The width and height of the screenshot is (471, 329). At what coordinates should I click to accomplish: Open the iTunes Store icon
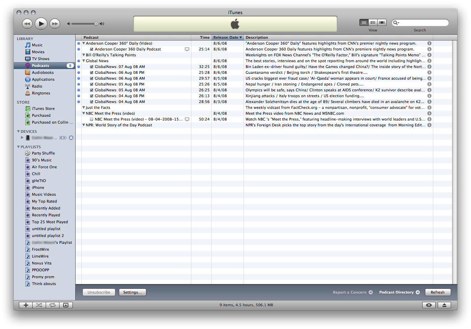coord(28,109)
